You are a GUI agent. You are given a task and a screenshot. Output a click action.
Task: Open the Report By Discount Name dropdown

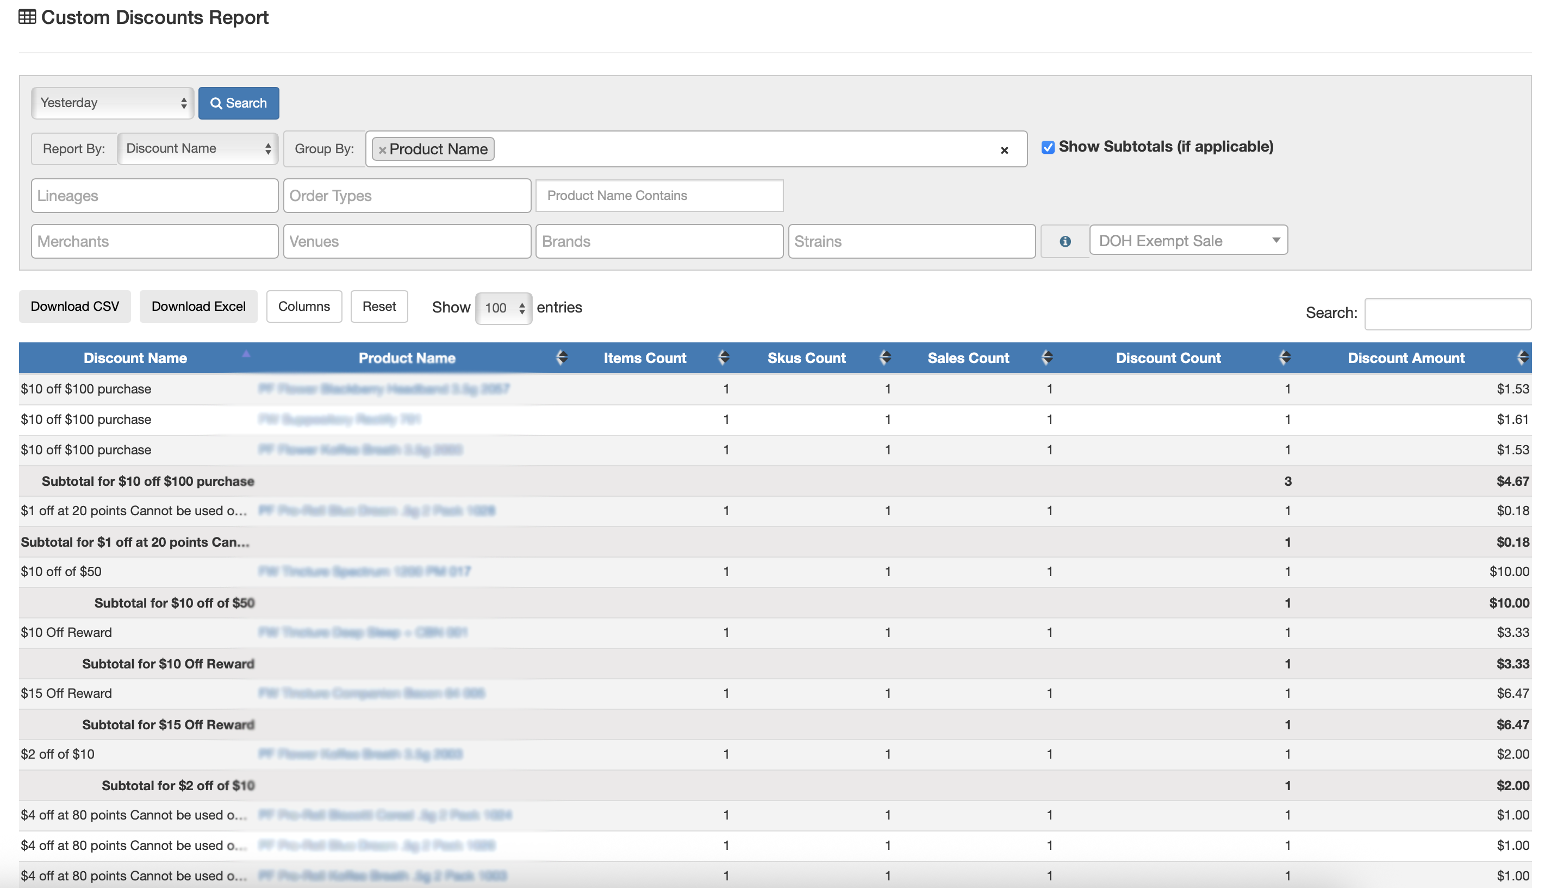pyautogui.click(x=198, y=149)
